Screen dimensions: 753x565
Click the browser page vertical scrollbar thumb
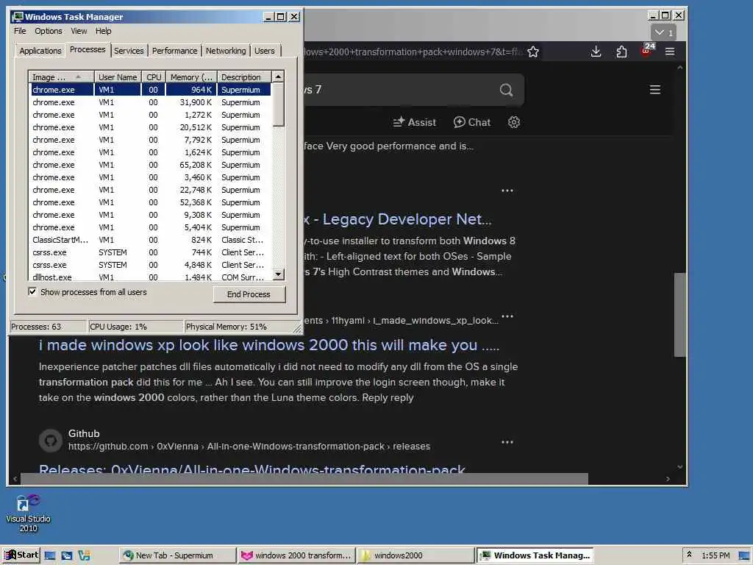point(679,315)
